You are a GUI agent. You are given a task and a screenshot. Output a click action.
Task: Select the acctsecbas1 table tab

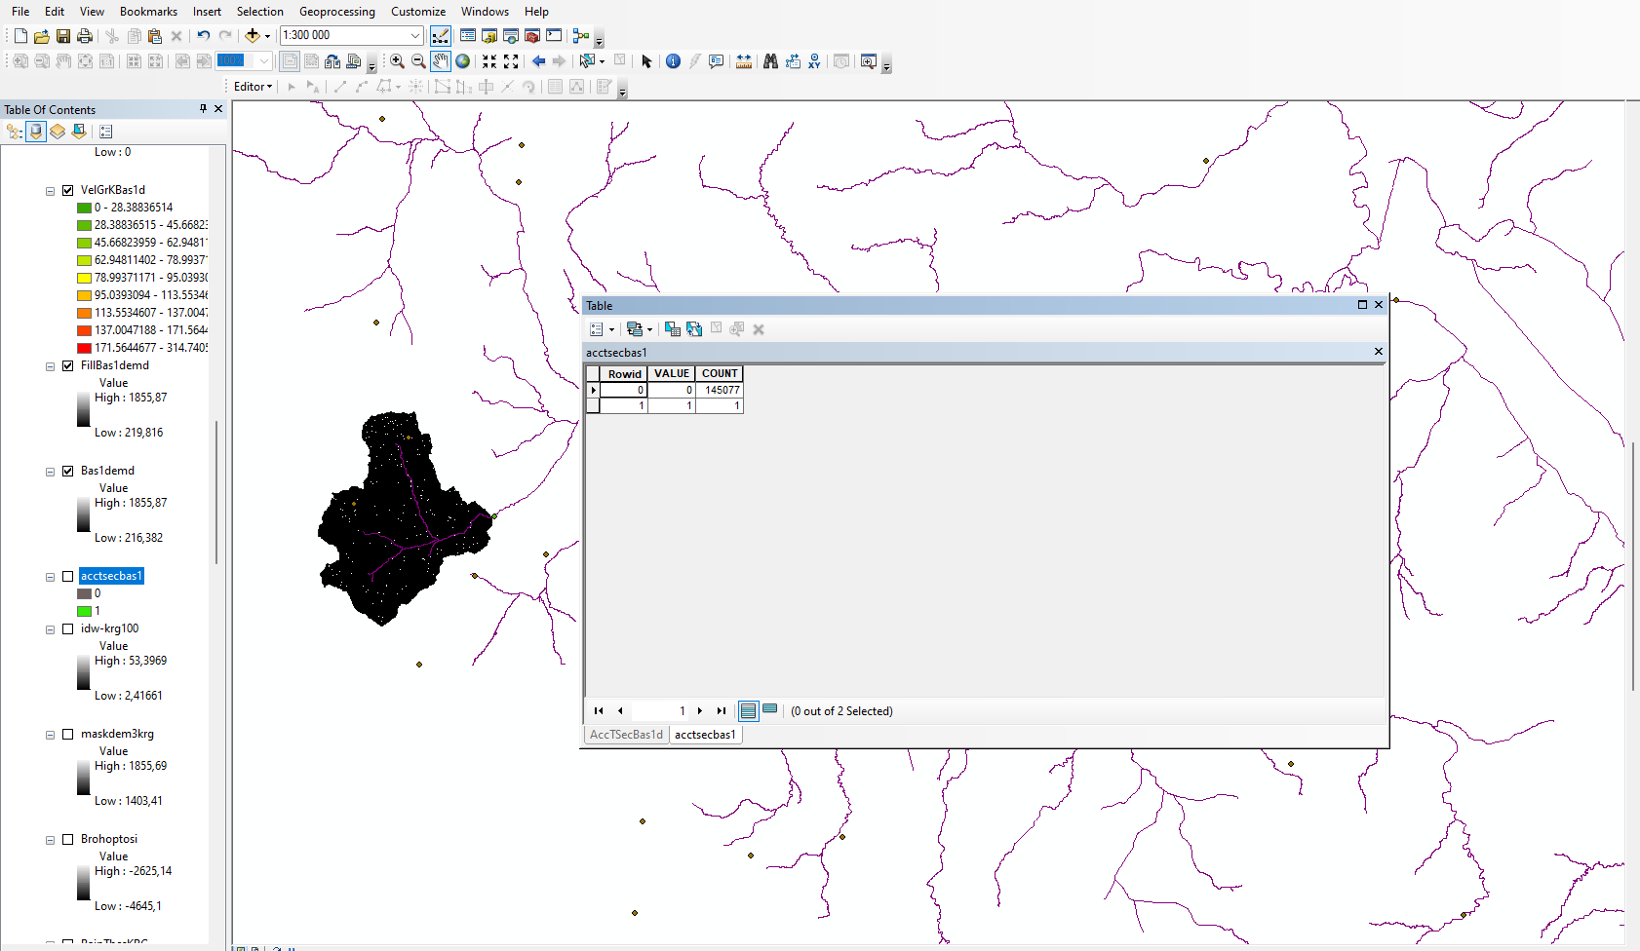[705, 735]
